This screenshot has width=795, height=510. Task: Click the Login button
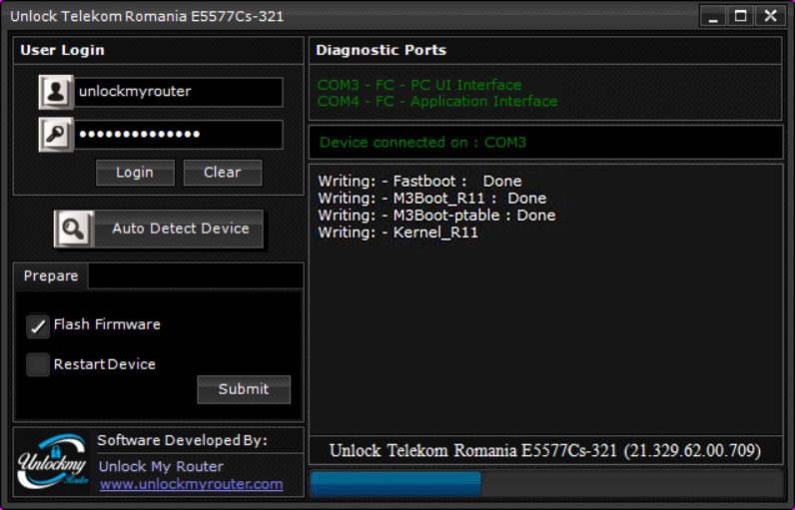[x=135, y=173]
